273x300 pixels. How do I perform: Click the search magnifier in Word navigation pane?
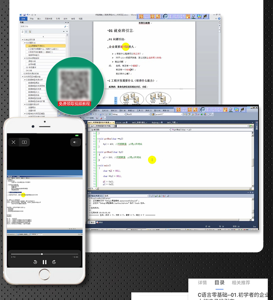(65, 27)
